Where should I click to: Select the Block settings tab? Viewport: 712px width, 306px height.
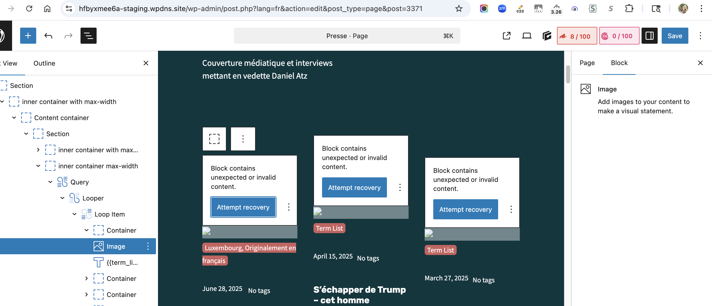pyautogui.click(x=619, y=63)
